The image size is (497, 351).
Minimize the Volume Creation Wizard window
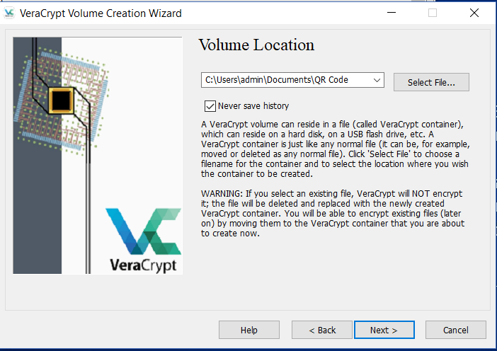[x=390, y=13]
